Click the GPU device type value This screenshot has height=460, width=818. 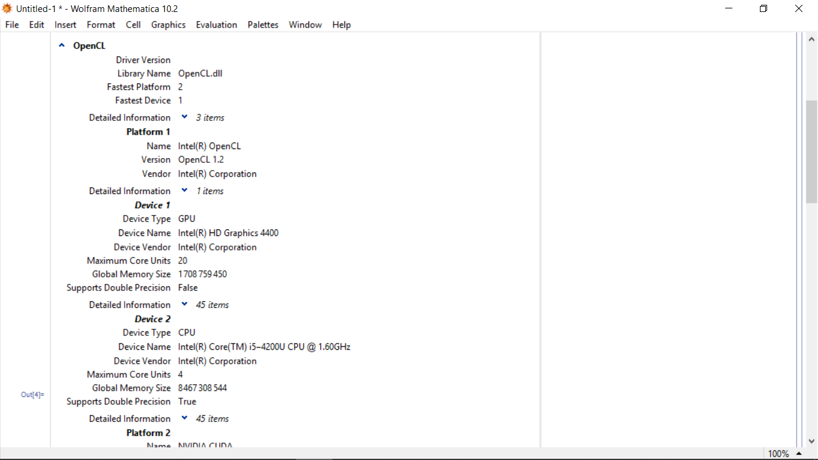coord(187,219)
